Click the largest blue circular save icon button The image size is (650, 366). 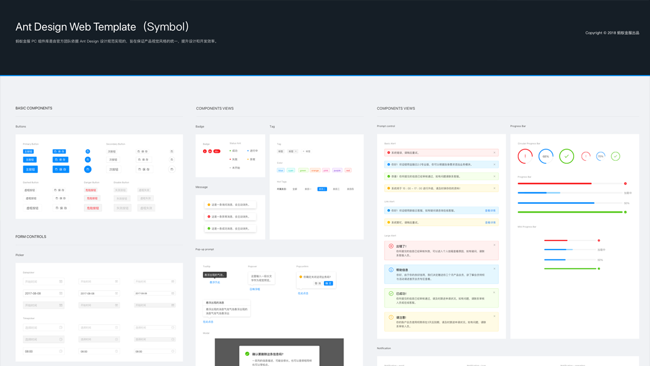click(87, 169)
